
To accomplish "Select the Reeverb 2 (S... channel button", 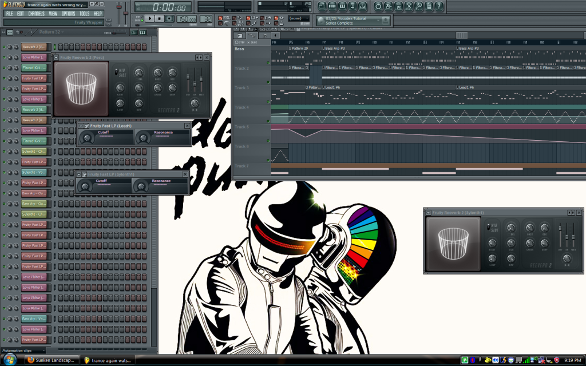I will (34, 110).
